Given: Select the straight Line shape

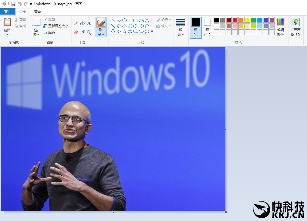Looking at the screenshot, I should pyautogui.click(x=113, y=20).
